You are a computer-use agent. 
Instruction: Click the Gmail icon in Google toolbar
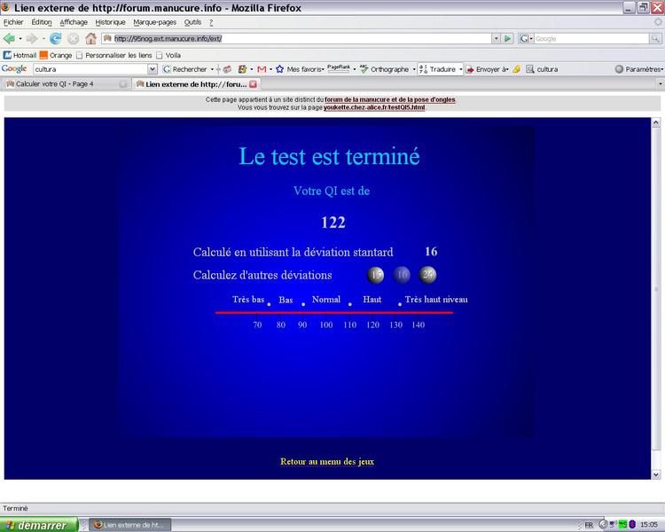click(260, 69)
